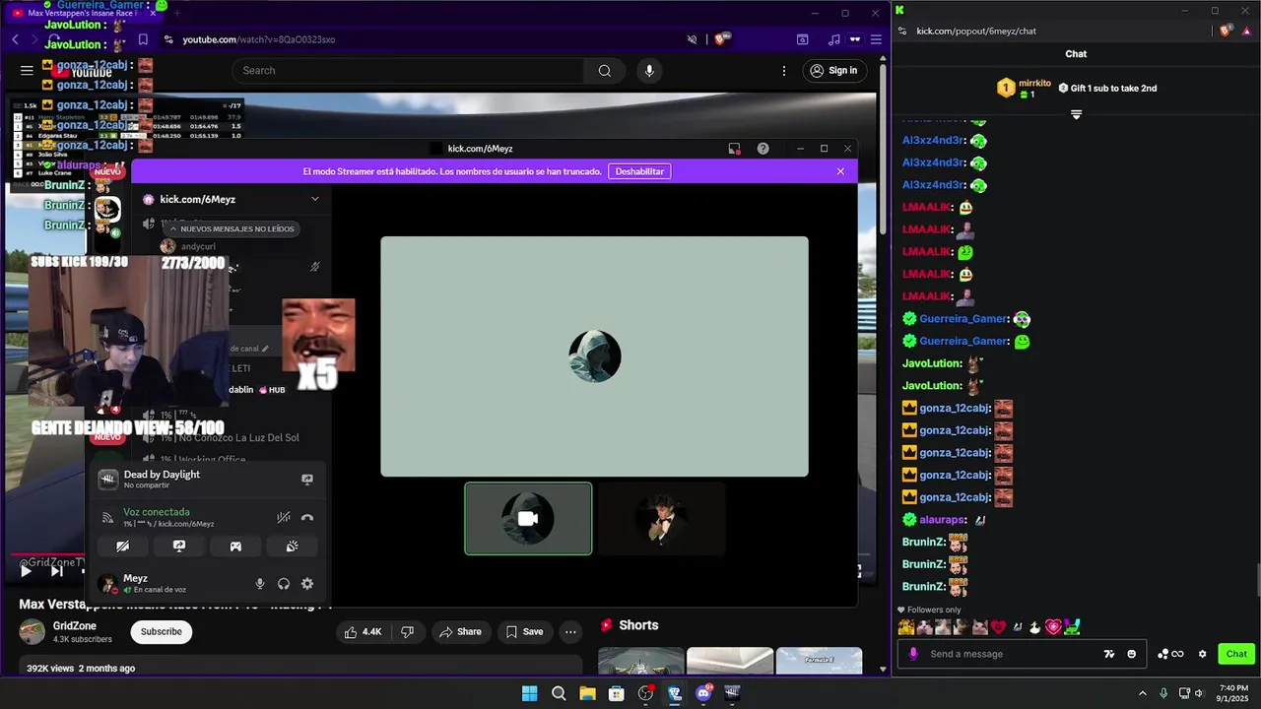
Task: Open Kick channel points icon
Action: coord(1170,654)
